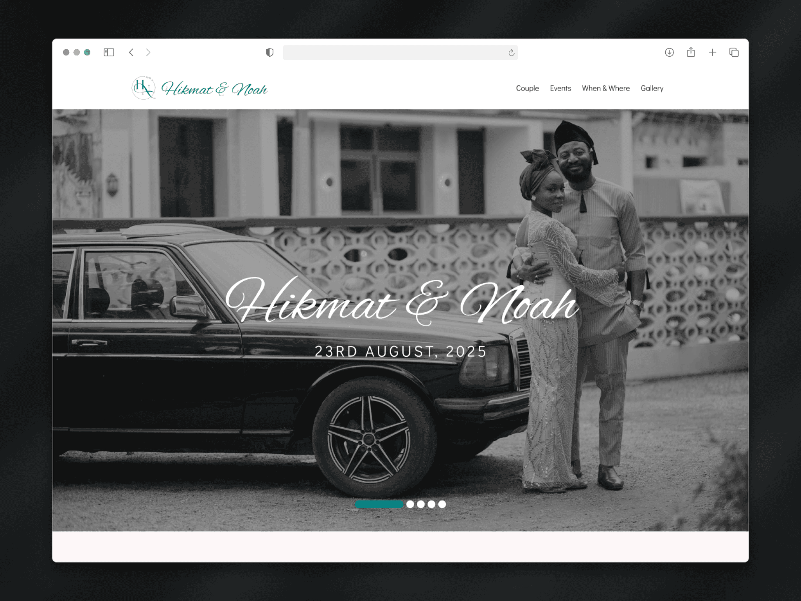Image resolution: width=801 pixels, height=601 pixels.
Task: Select the active teal slide indicator
Action: 379,504
